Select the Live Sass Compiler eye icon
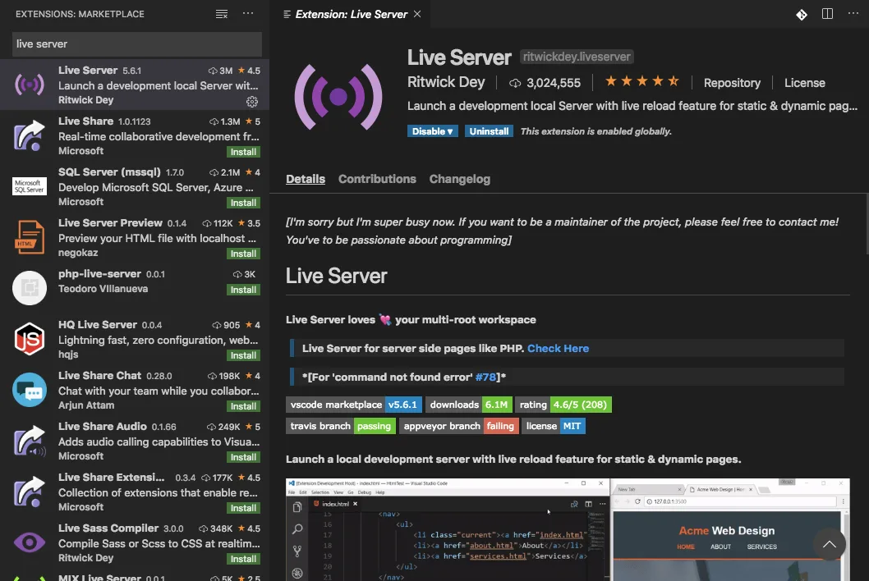The width and height of the screenshot is (869, 581). click(30, 542)
